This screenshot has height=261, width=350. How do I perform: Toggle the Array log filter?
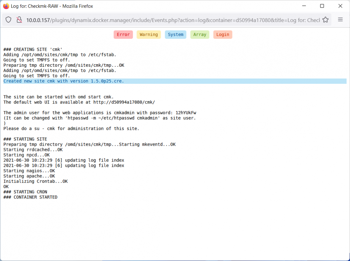(x=200, y=35)
